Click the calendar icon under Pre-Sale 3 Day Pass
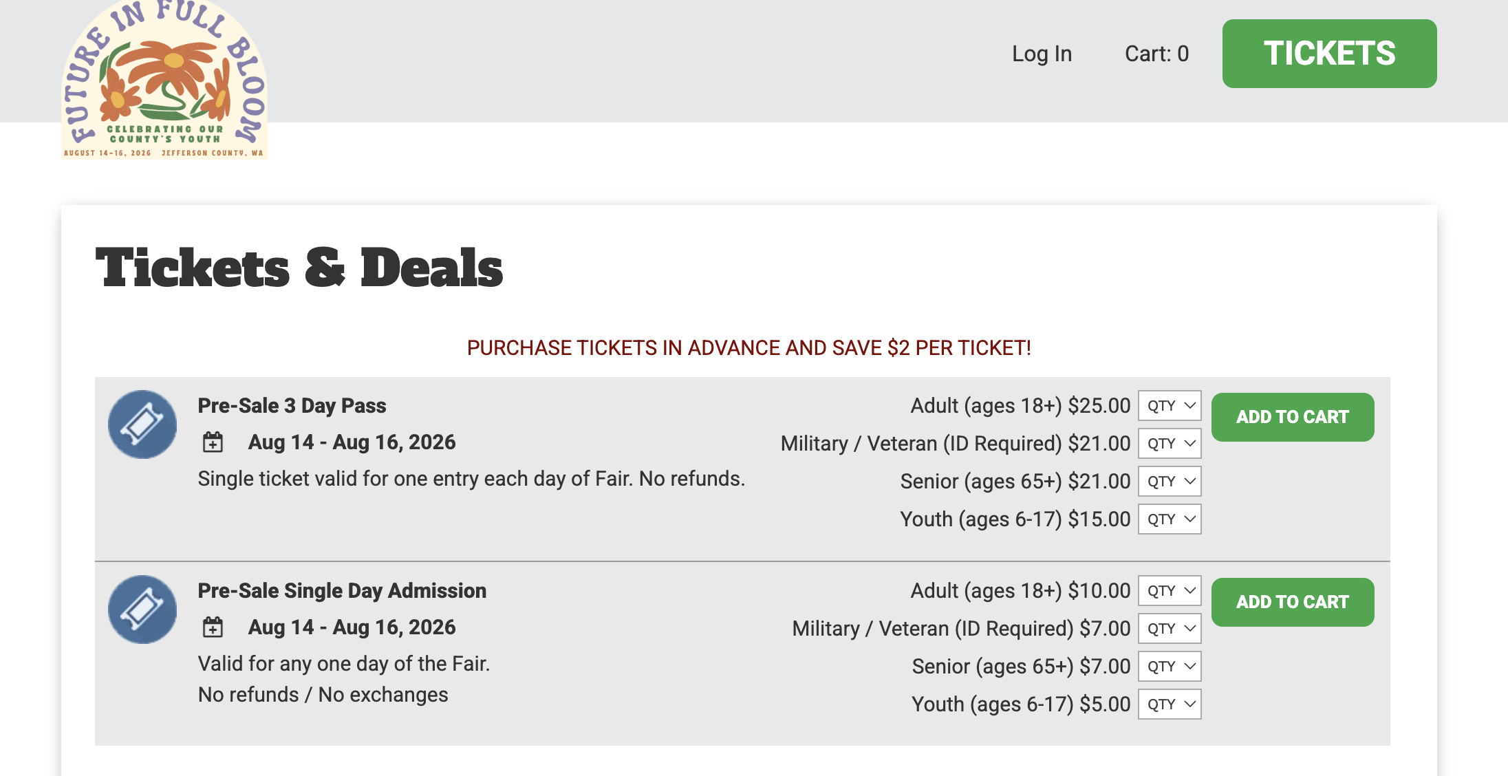Viewport: 1508px width, 776px height. coord(213,442)
